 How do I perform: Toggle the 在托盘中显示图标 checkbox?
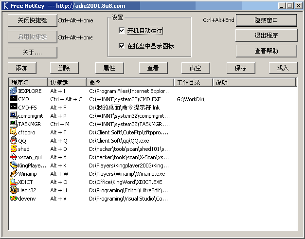click(x=122, y=46)
